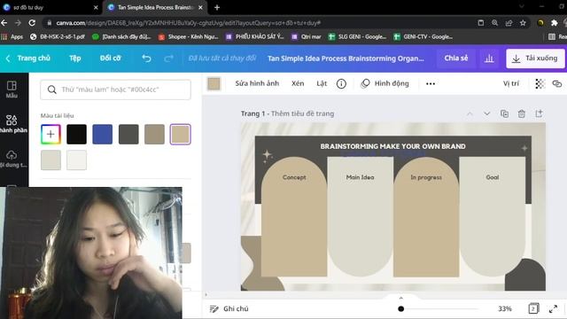567x319 pixels.
Task: Click the share page icon in address bar
Action: click(x=509, y=23)
